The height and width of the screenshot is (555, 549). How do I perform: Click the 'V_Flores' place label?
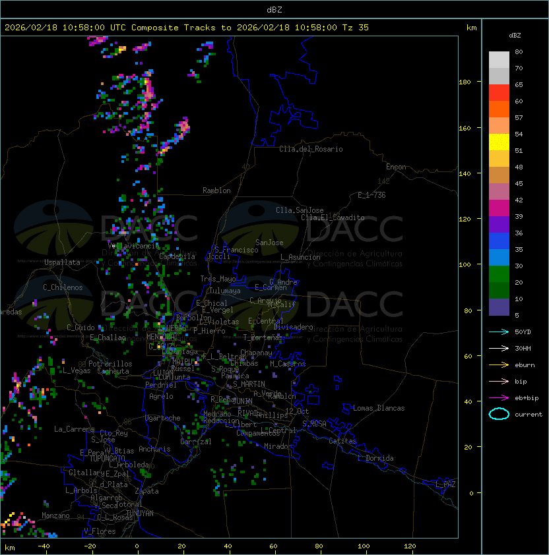(100, 532)
